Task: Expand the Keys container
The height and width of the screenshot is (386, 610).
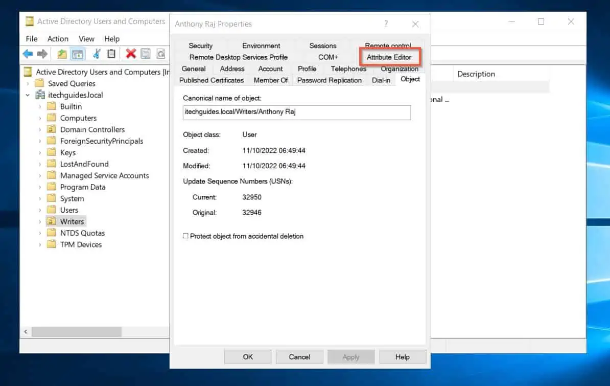Action: click(40, 152)
